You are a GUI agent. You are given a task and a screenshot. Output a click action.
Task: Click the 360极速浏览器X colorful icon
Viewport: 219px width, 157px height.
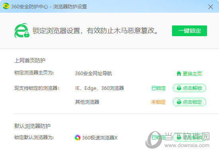[77, 138]
